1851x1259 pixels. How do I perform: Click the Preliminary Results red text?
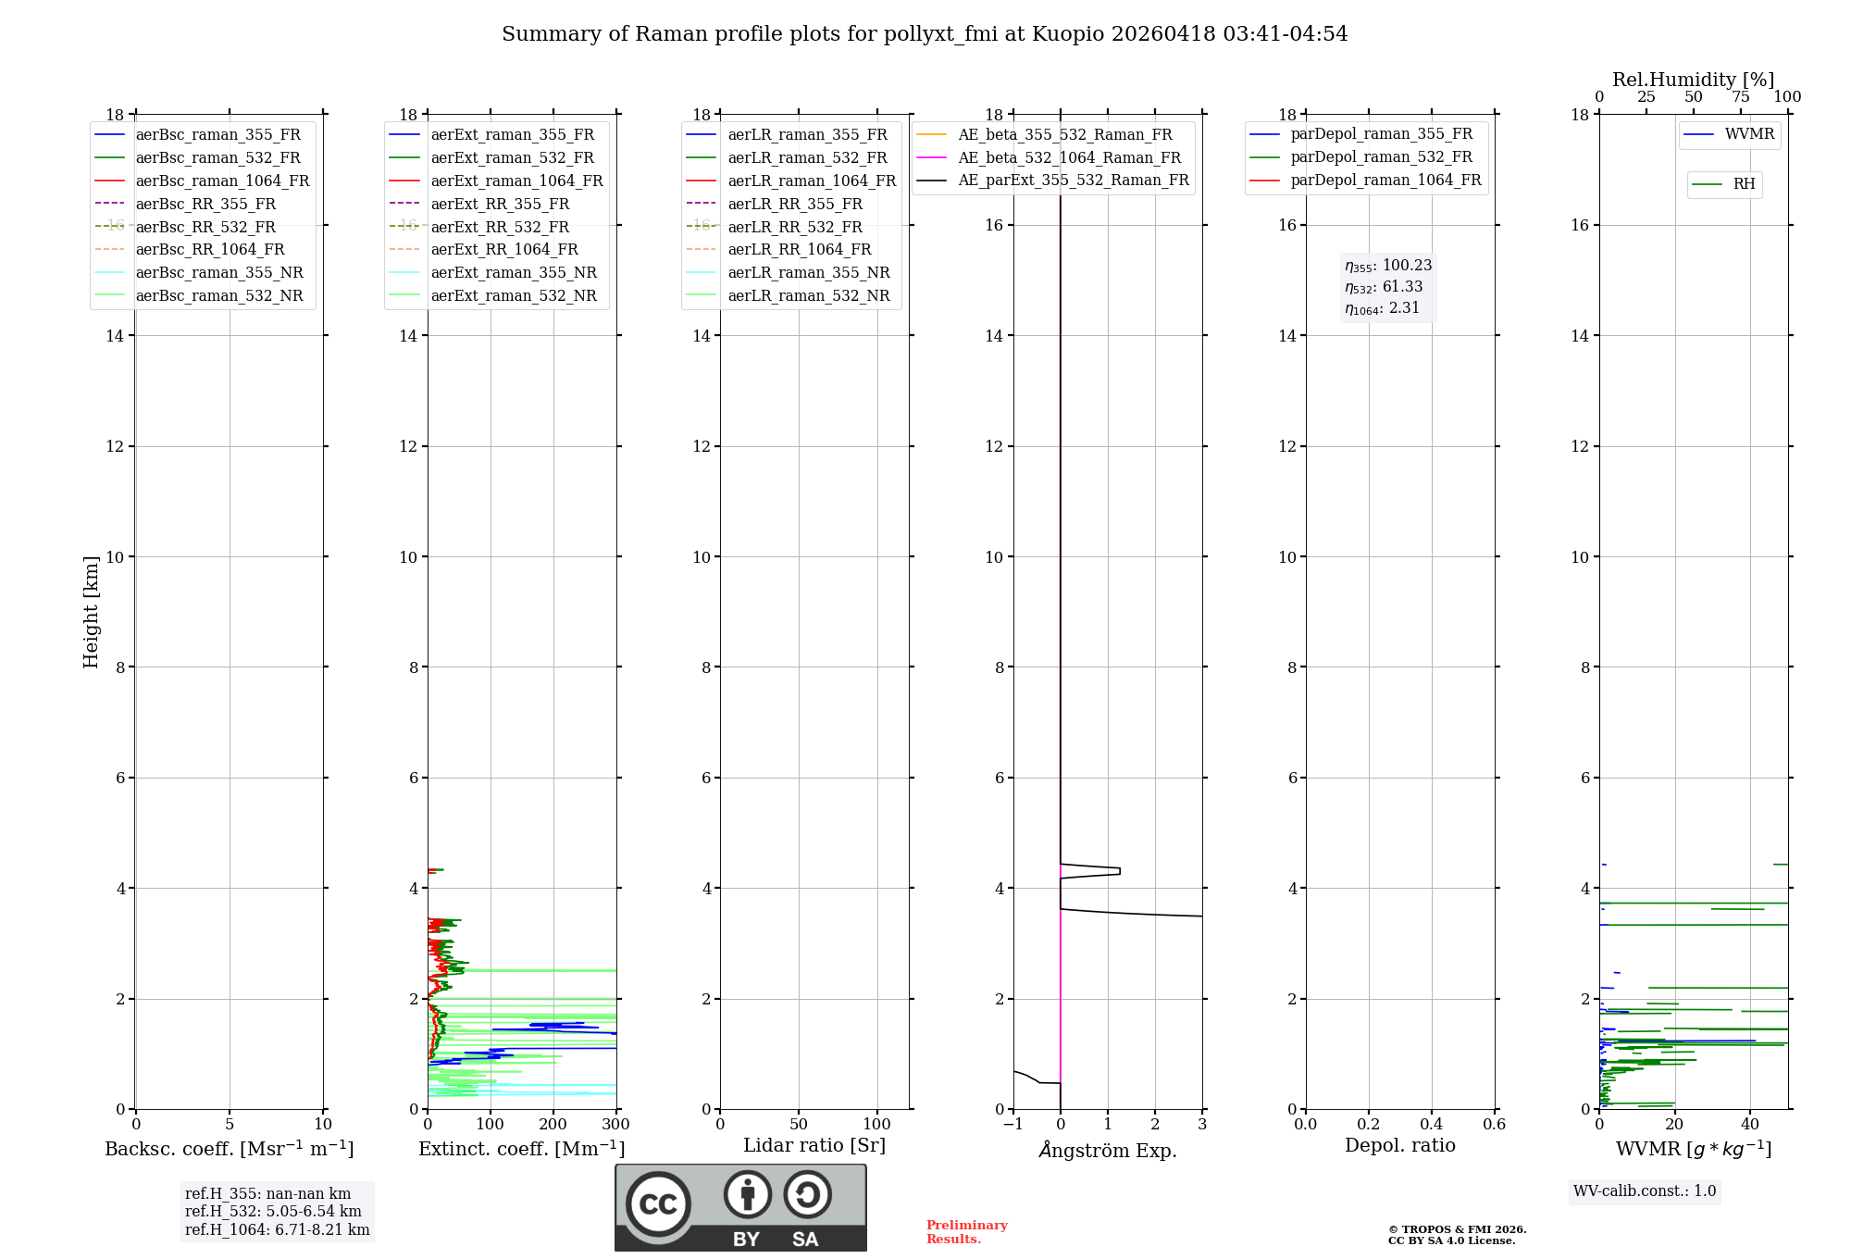coord(966,1232)
